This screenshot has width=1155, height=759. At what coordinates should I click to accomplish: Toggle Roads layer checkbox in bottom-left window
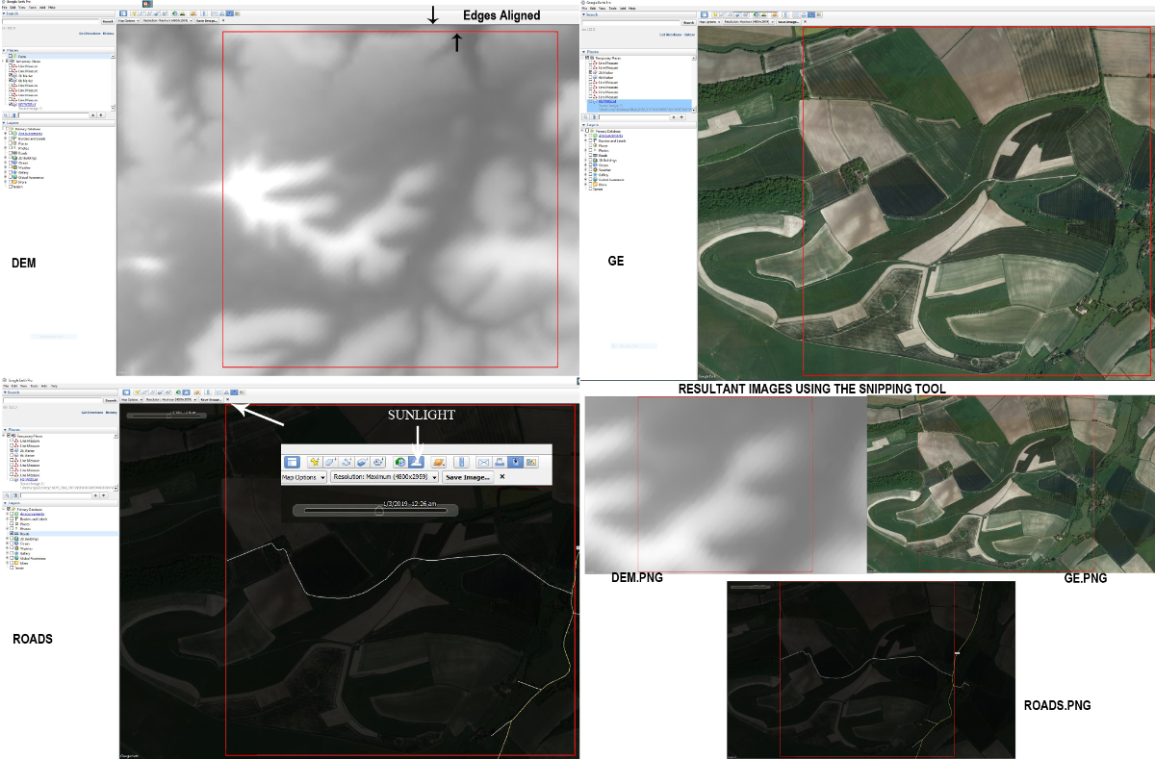click(x=12, y=533)
